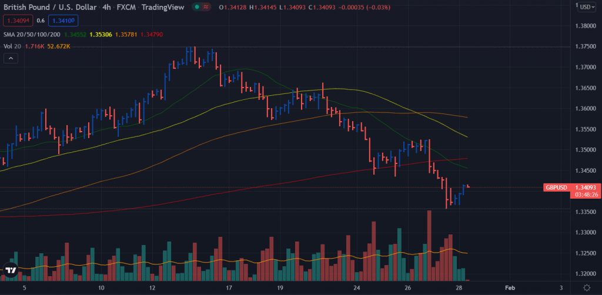
Task: Click the 24 date label on time axis
Action: (x=357, y=288)
